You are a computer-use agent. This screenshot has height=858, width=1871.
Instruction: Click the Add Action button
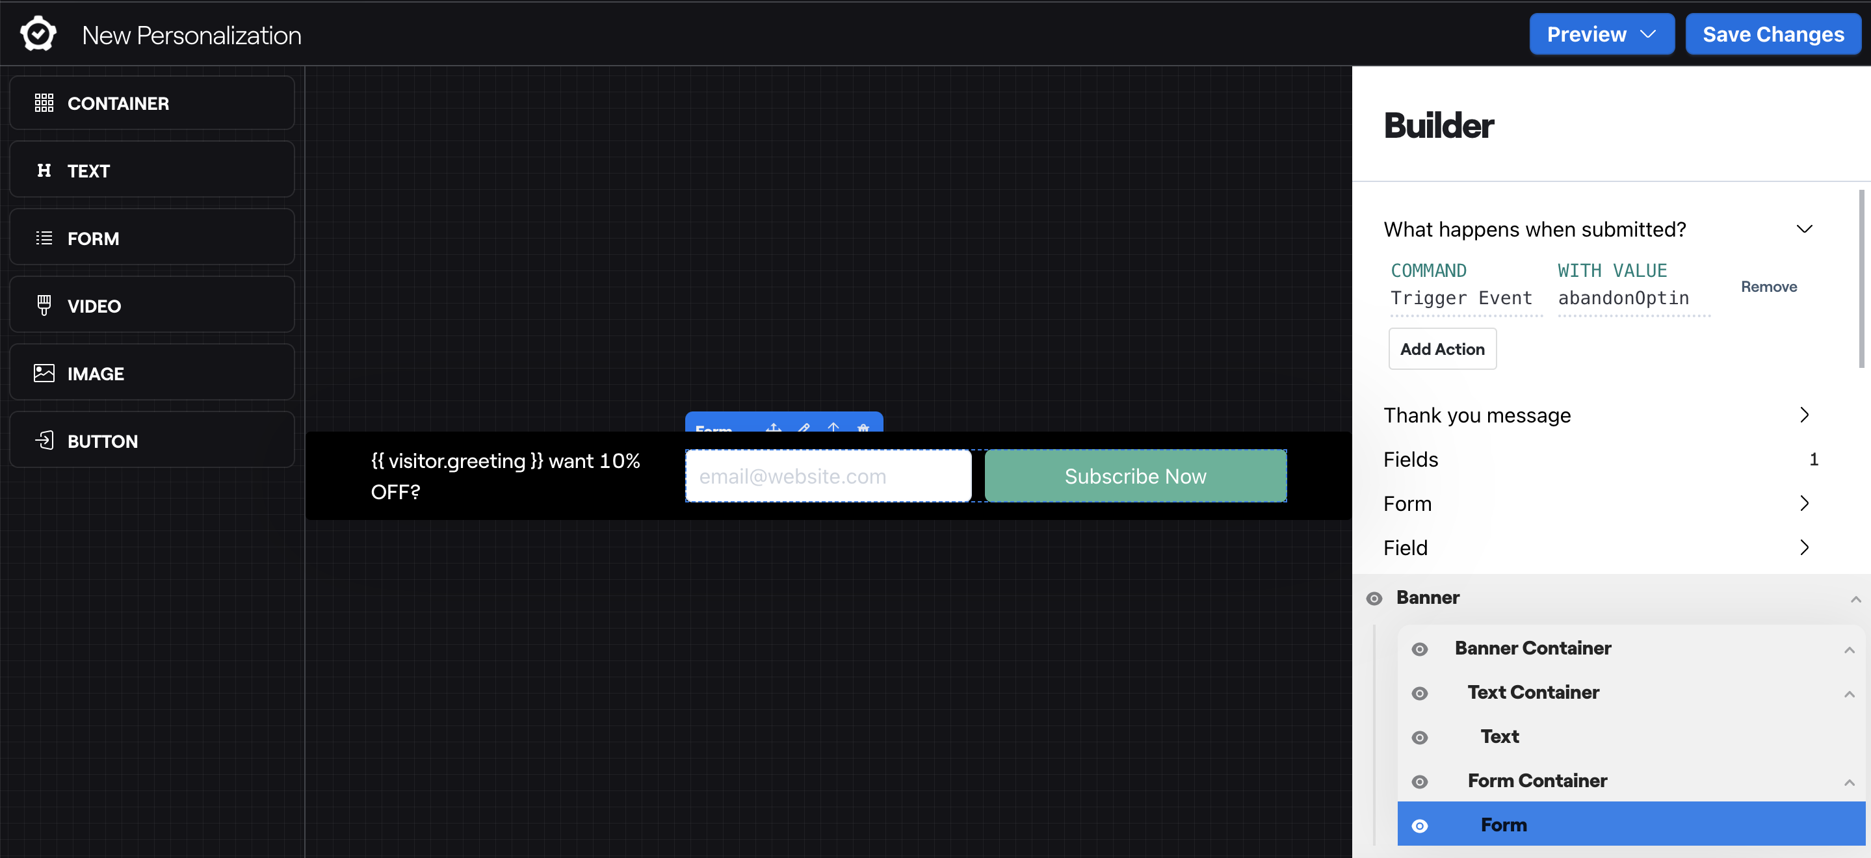1442,348
